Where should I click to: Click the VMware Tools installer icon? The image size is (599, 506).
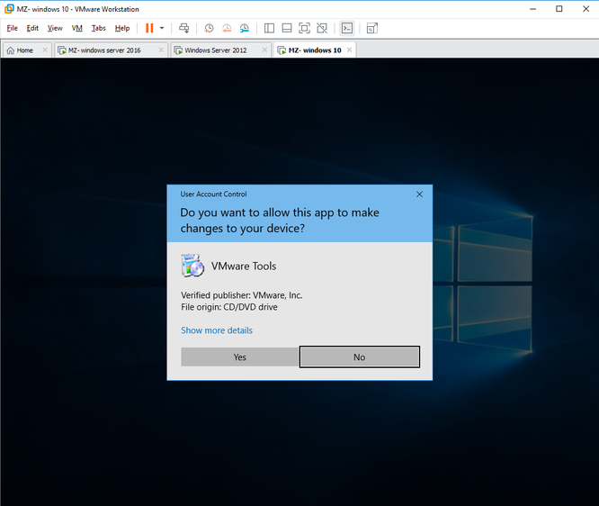(192, 266)
